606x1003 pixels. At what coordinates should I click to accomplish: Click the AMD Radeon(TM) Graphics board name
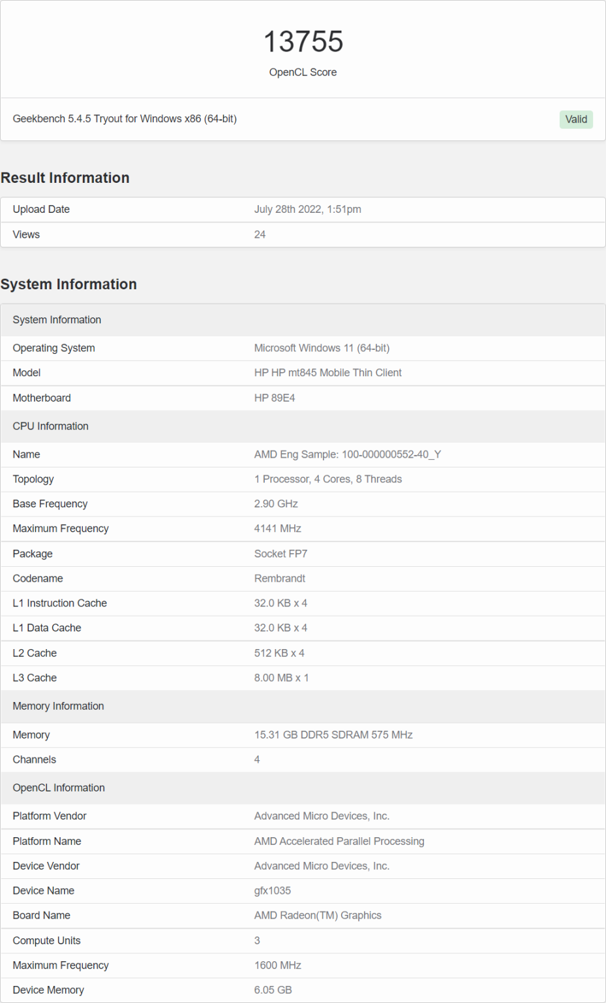coord(318,915)
